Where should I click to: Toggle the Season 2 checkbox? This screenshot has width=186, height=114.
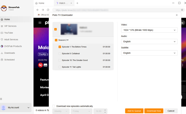(56, 40)
